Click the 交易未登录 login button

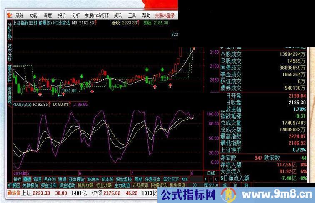coord(165,15)
